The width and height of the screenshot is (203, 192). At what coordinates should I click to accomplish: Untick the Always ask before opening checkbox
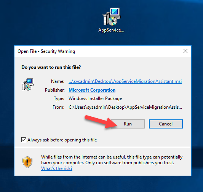tap(24, 140)
